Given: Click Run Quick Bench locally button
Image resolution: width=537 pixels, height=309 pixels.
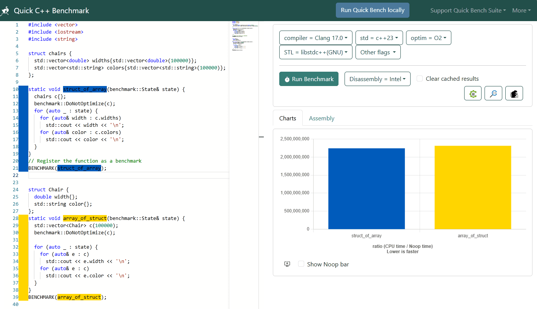Looking at the screenshot, I should 372,10.
